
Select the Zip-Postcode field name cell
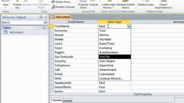coord(76,57)
